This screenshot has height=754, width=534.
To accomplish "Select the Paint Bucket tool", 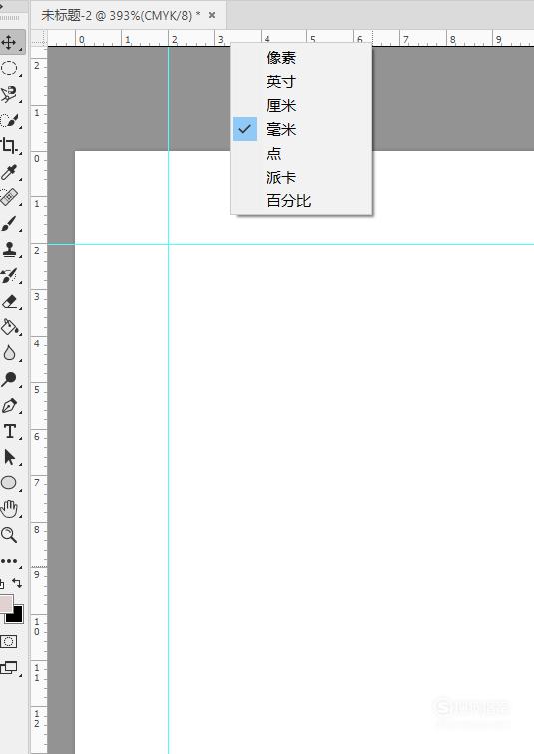I will 9,327.
